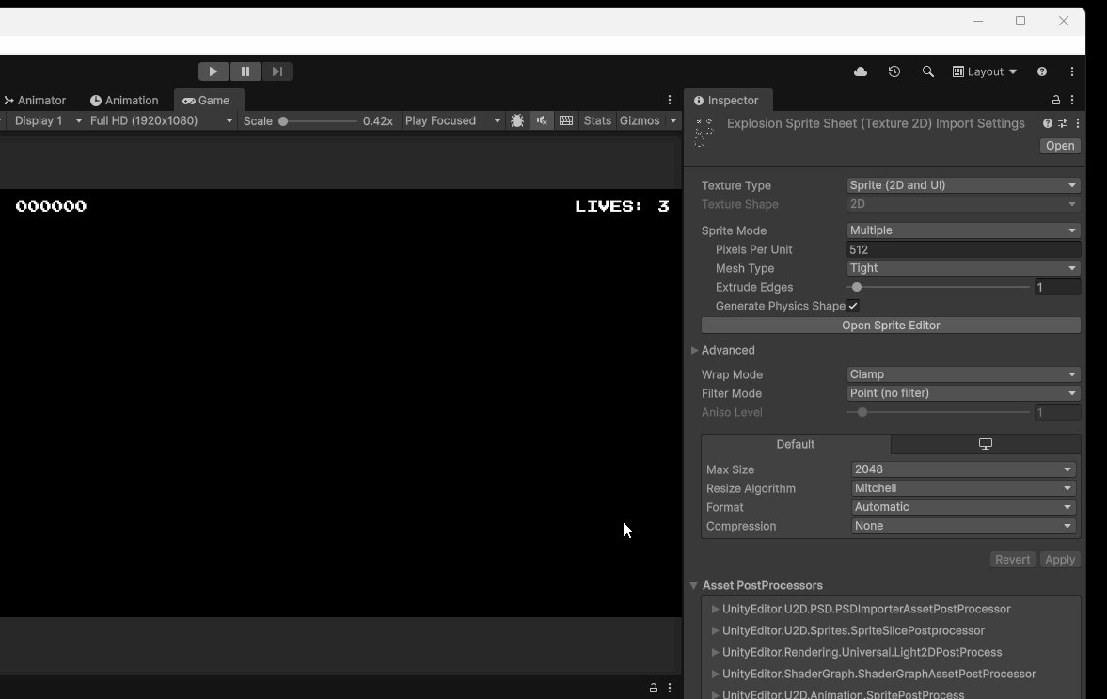The image size is (1107, 699).
Task: Expand ShaderGraphAssetPostProcessor entry
Action: pos(715,675)
